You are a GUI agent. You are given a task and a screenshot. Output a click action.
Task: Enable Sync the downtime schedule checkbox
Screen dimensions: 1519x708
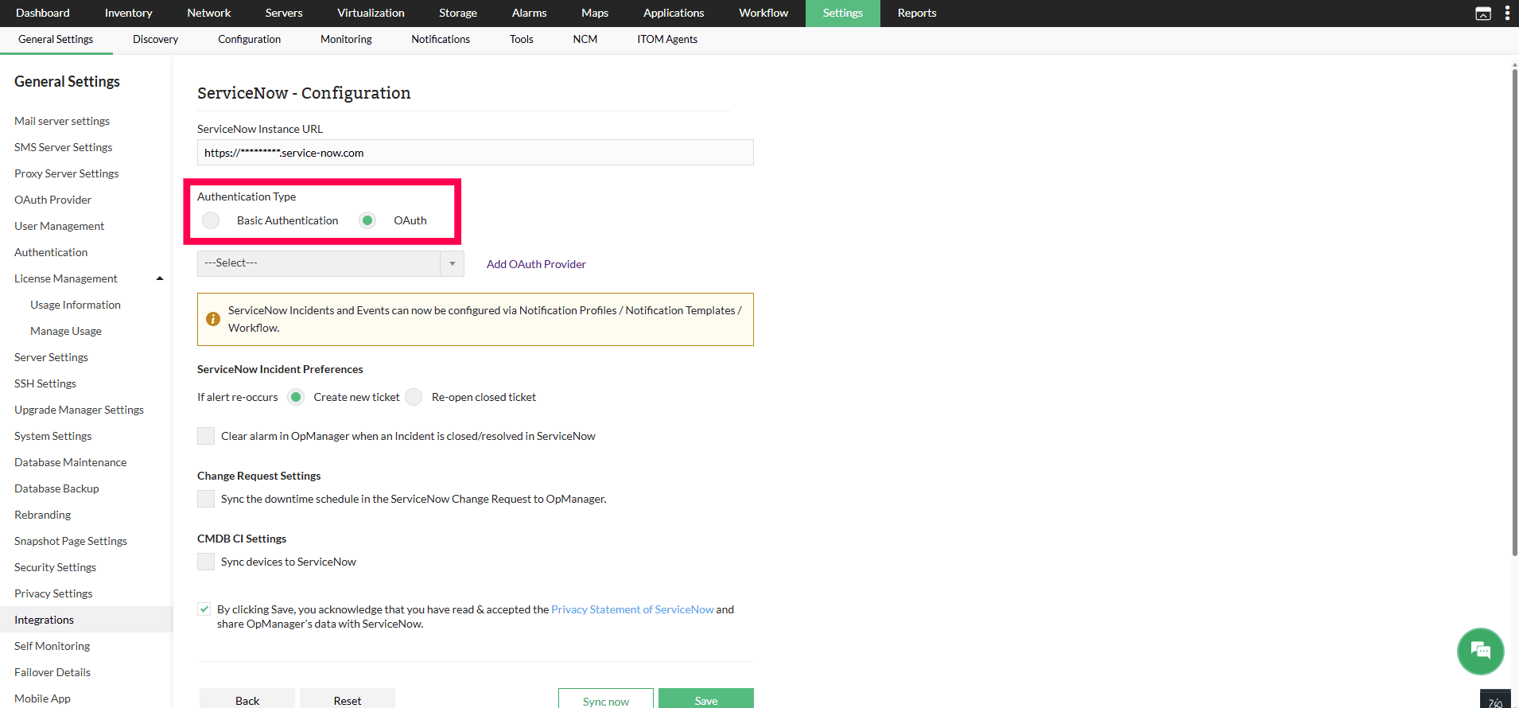[206, 499]
